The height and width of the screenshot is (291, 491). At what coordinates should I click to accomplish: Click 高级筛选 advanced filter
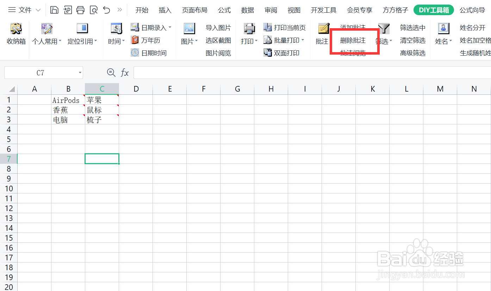coord(413,53)
